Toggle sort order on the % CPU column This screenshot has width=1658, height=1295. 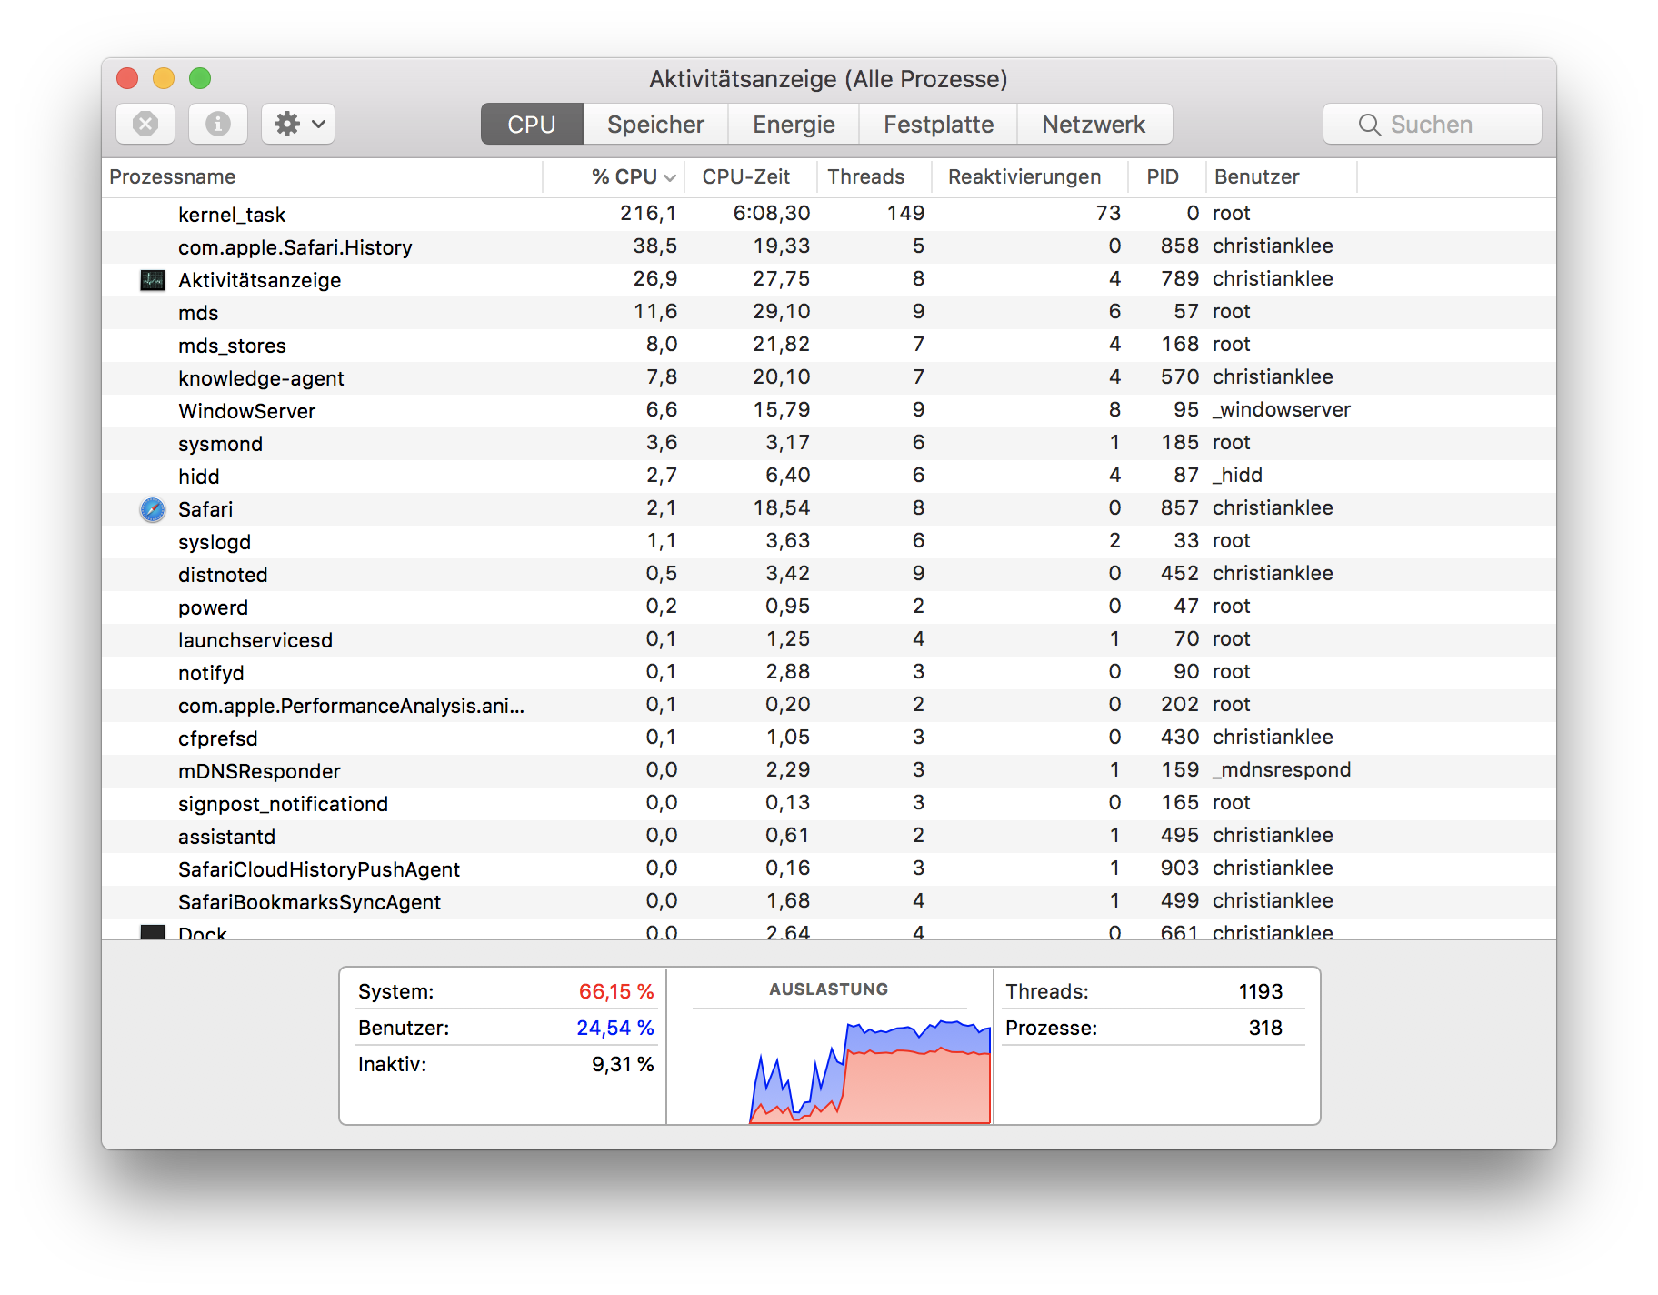coord(614,176)
